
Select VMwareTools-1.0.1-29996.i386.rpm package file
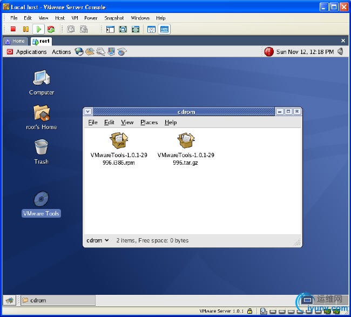[119, 149]
